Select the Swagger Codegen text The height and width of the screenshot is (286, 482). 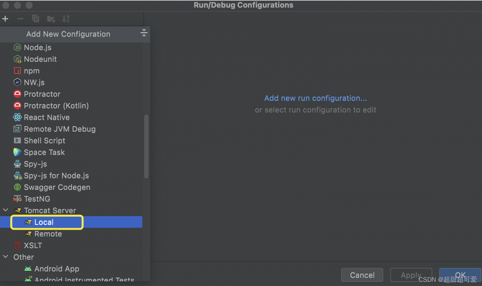tap(57, 187)
